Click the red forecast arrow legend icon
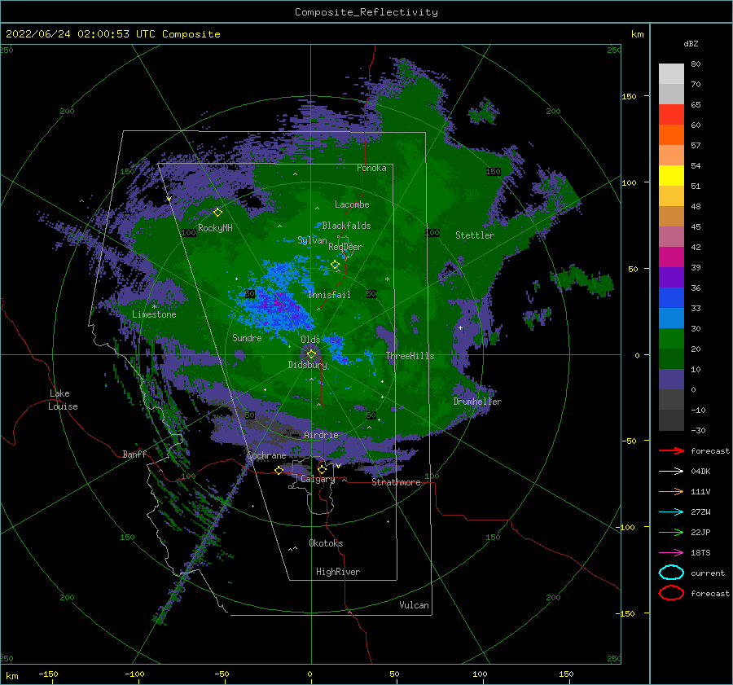The image size is (733, 685). pos(671,450)
